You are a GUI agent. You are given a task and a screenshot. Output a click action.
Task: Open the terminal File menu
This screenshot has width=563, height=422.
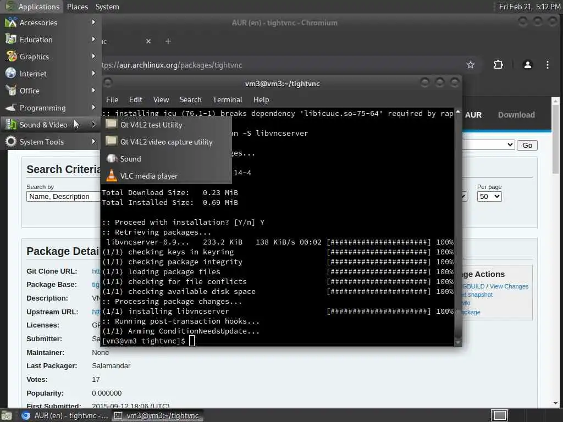click(x=112, y=100)
